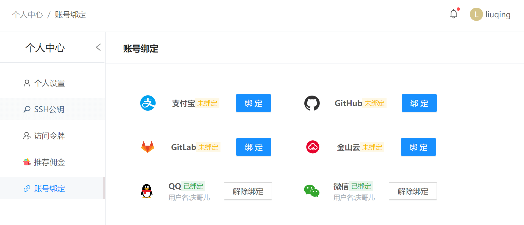Select 账号绑定 in the sidebar

(52, 188)
